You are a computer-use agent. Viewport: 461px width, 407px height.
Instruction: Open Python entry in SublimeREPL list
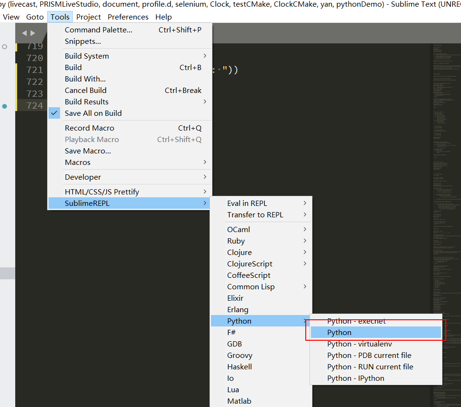261,321
